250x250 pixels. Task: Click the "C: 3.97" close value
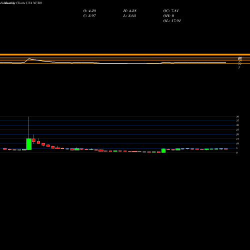89,16
